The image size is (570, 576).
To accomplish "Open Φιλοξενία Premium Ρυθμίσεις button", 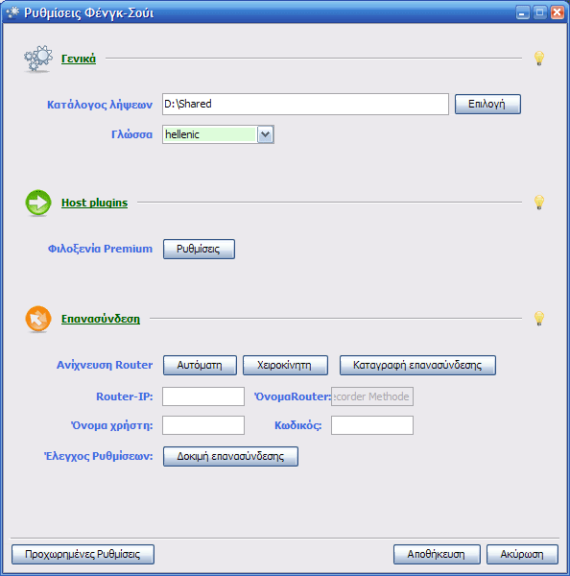I will coord(199,249).
